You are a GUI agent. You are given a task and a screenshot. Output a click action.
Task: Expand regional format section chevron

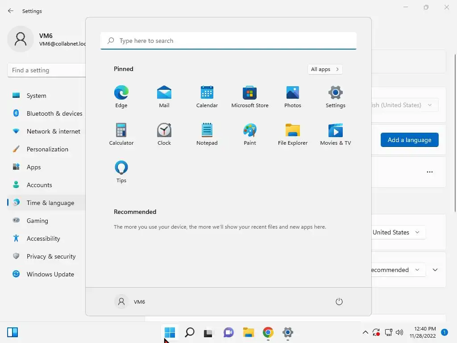(x=435, y=270)
